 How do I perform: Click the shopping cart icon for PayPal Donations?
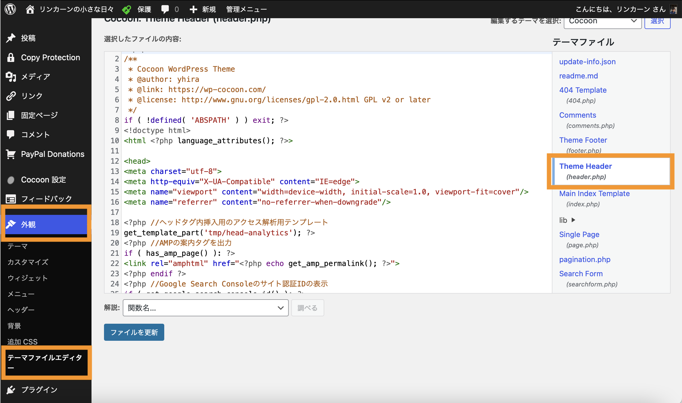point(11,154)
